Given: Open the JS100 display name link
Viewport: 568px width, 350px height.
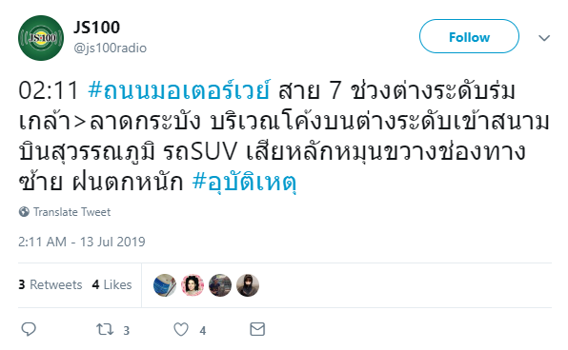Looking at the screenshot, I should point(96,28).
